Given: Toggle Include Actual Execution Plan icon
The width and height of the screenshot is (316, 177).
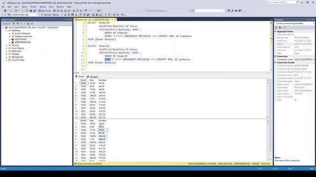Looking at the screenshot, I should click(x=81, y=15).
